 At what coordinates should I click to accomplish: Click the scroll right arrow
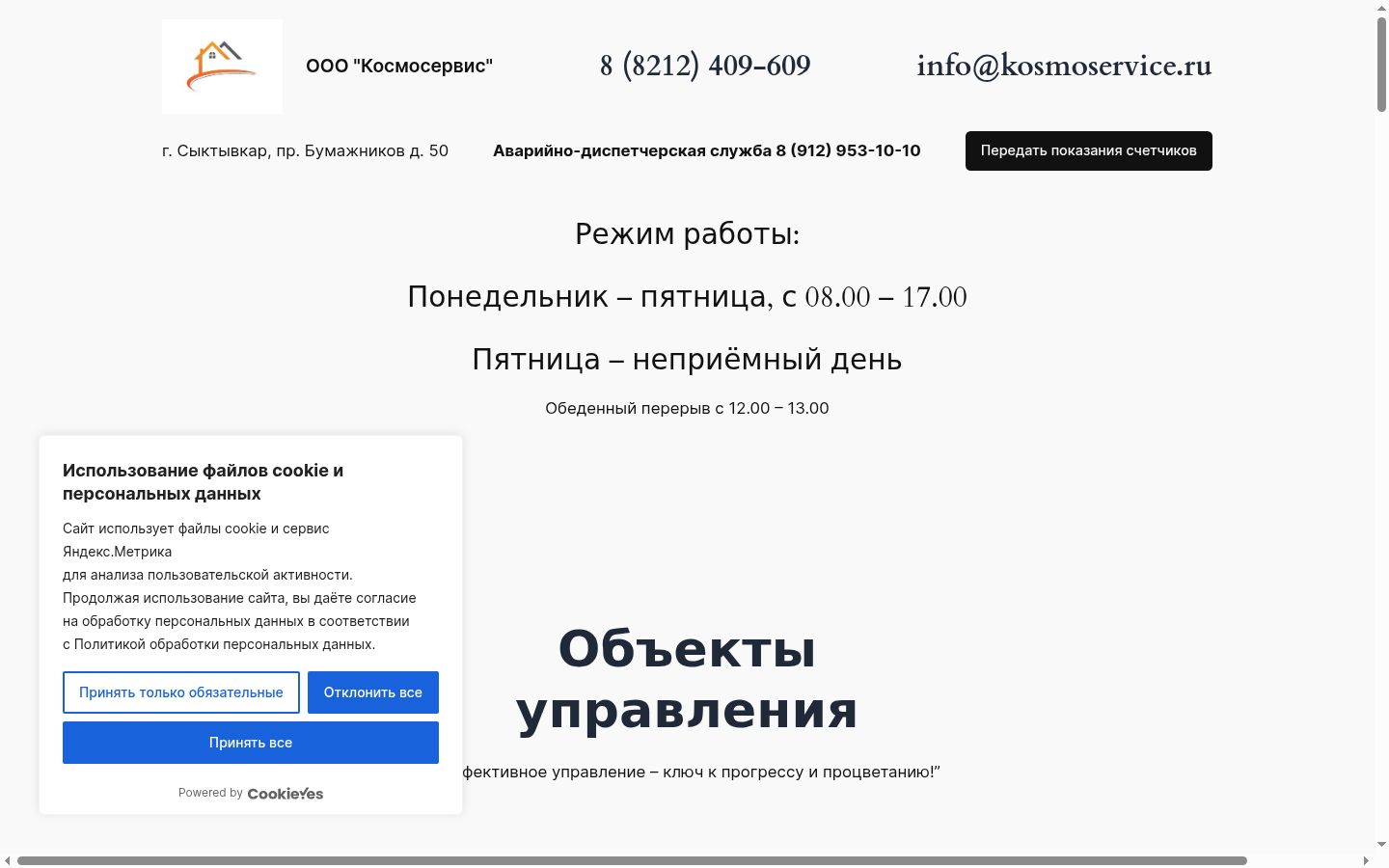pos(1366,860)
